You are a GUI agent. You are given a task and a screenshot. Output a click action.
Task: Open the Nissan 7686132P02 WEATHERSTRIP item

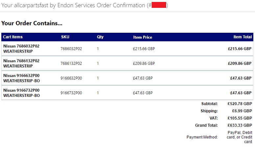tap(21, 64)
